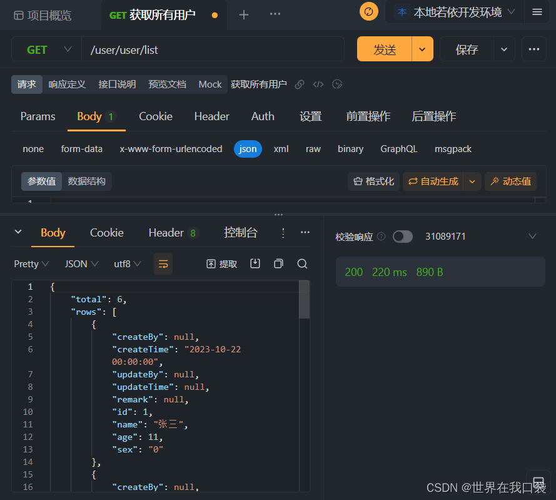Open the response Cookie tab

[x=107, y=233]
